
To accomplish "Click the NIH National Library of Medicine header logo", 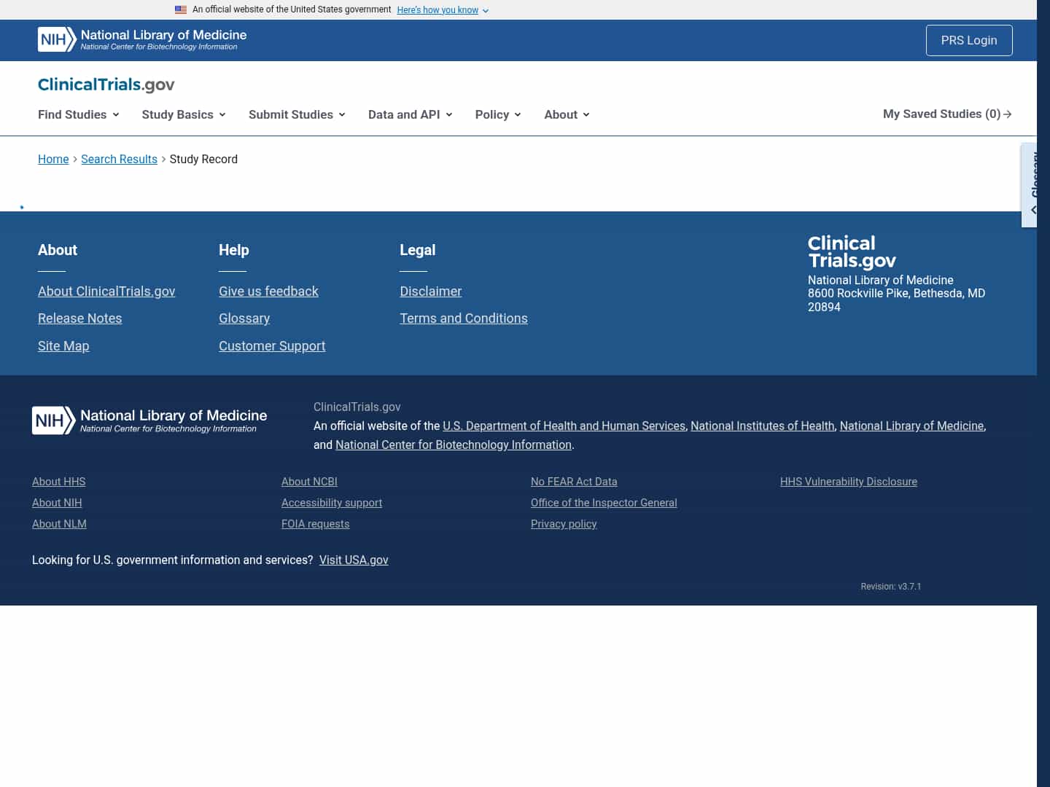I will click(x=142, y=39).
